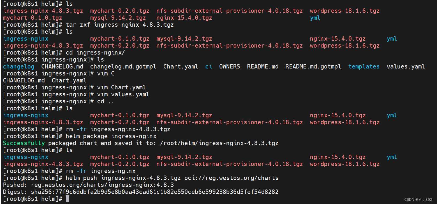Click the 'rm -fr ingress-nginx-4.8.3.tgz' command
The image size is (437, 204).
tap(118, 129)
